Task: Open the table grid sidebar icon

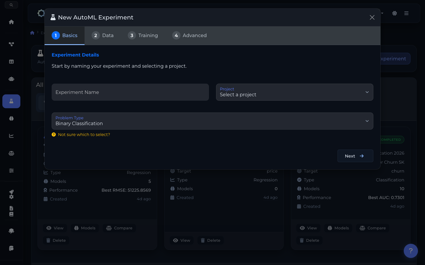Action: click(x=11, y=62)
